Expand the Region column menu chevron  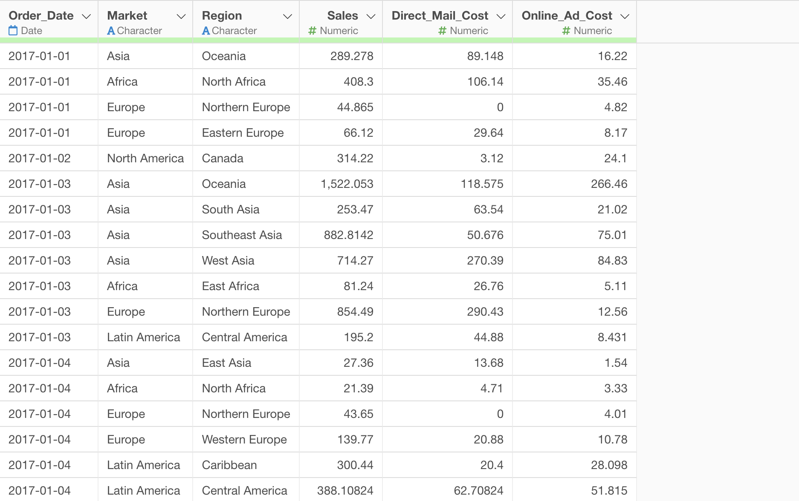288,16
